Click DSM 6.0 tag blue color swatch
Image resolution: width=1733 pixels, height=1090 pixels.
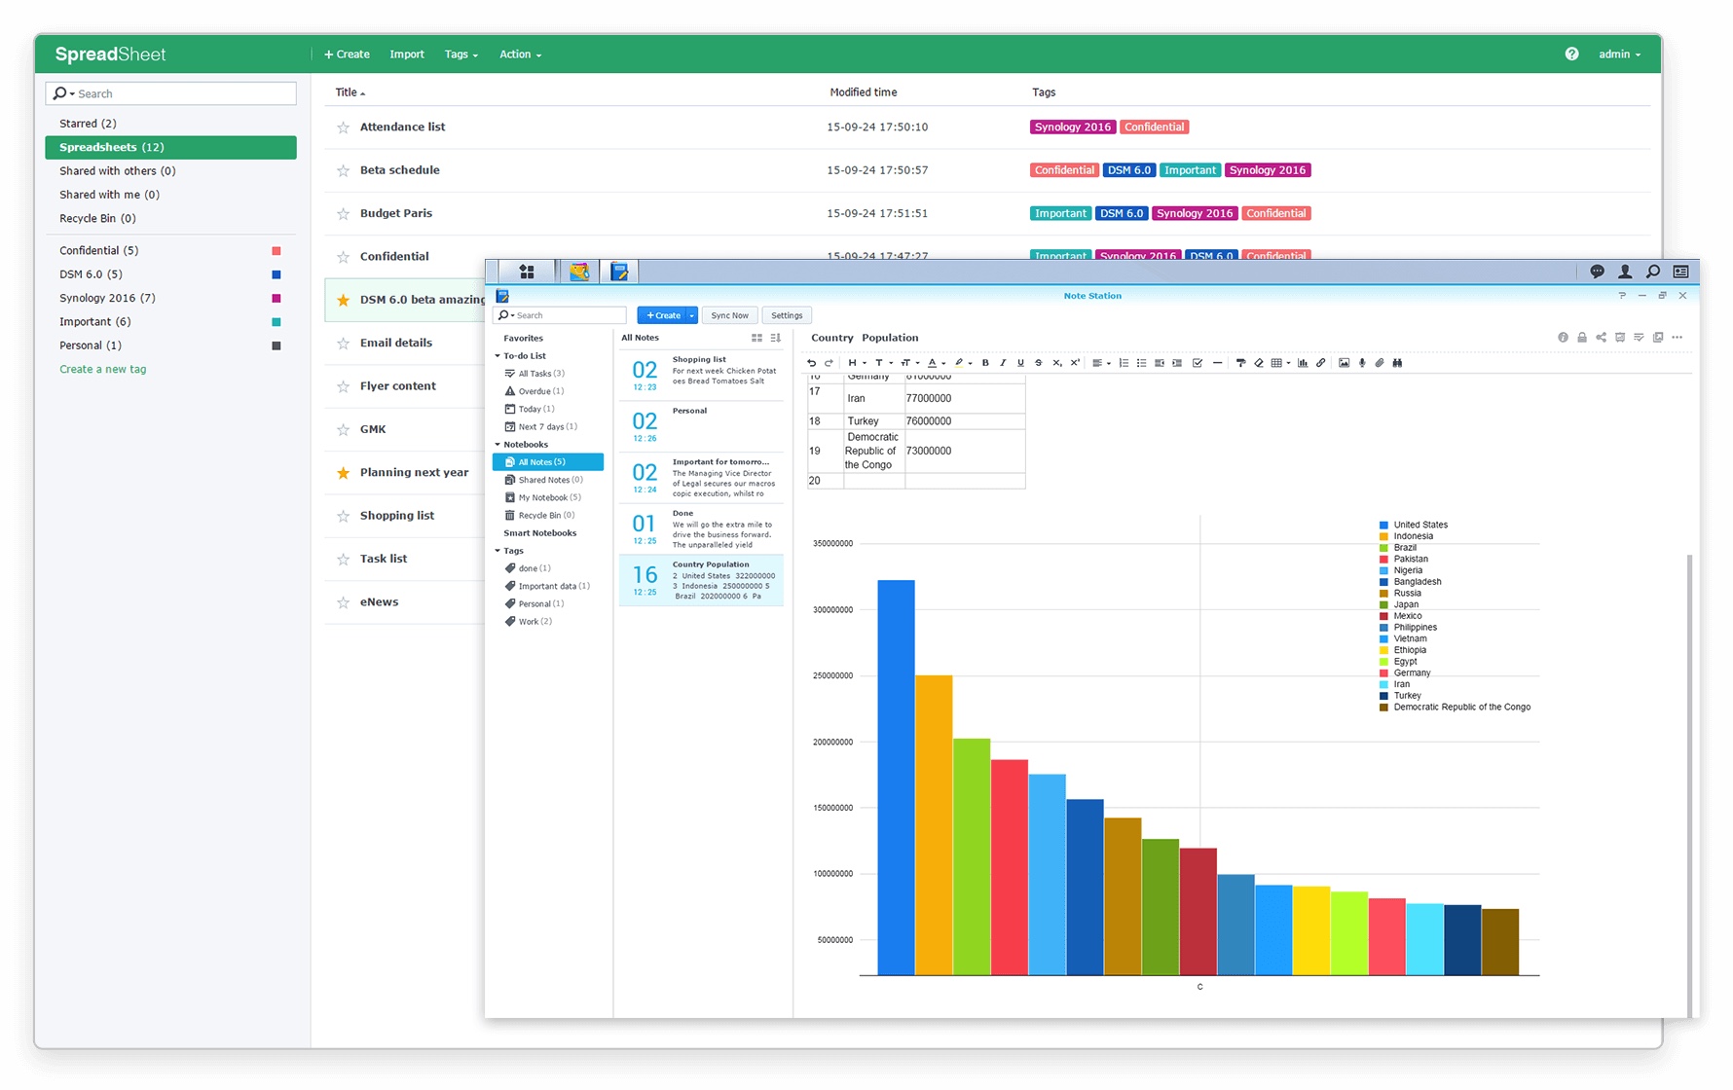point(277,274)
